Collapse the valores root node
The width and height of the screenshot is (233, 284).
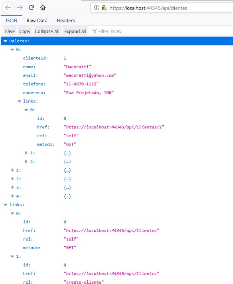coord(6,41)
